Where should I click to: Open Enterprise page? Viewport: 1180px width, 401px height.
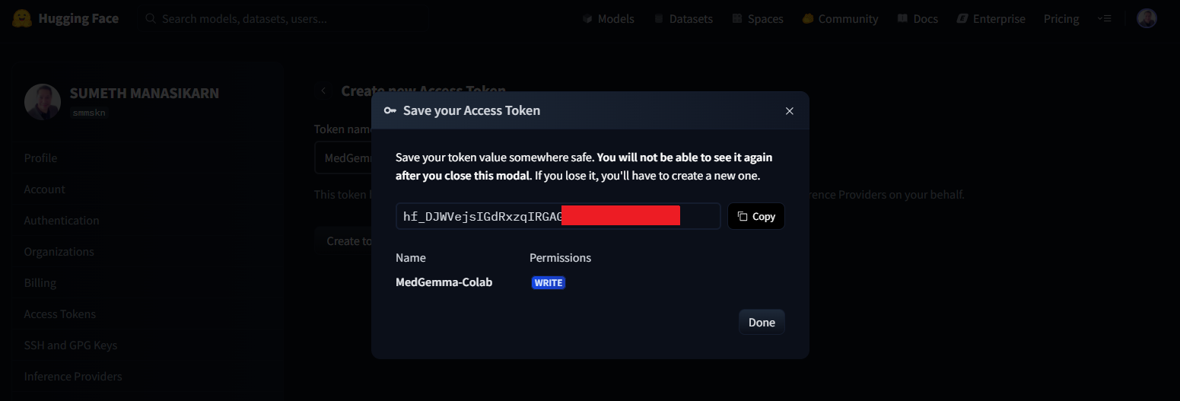991,19
